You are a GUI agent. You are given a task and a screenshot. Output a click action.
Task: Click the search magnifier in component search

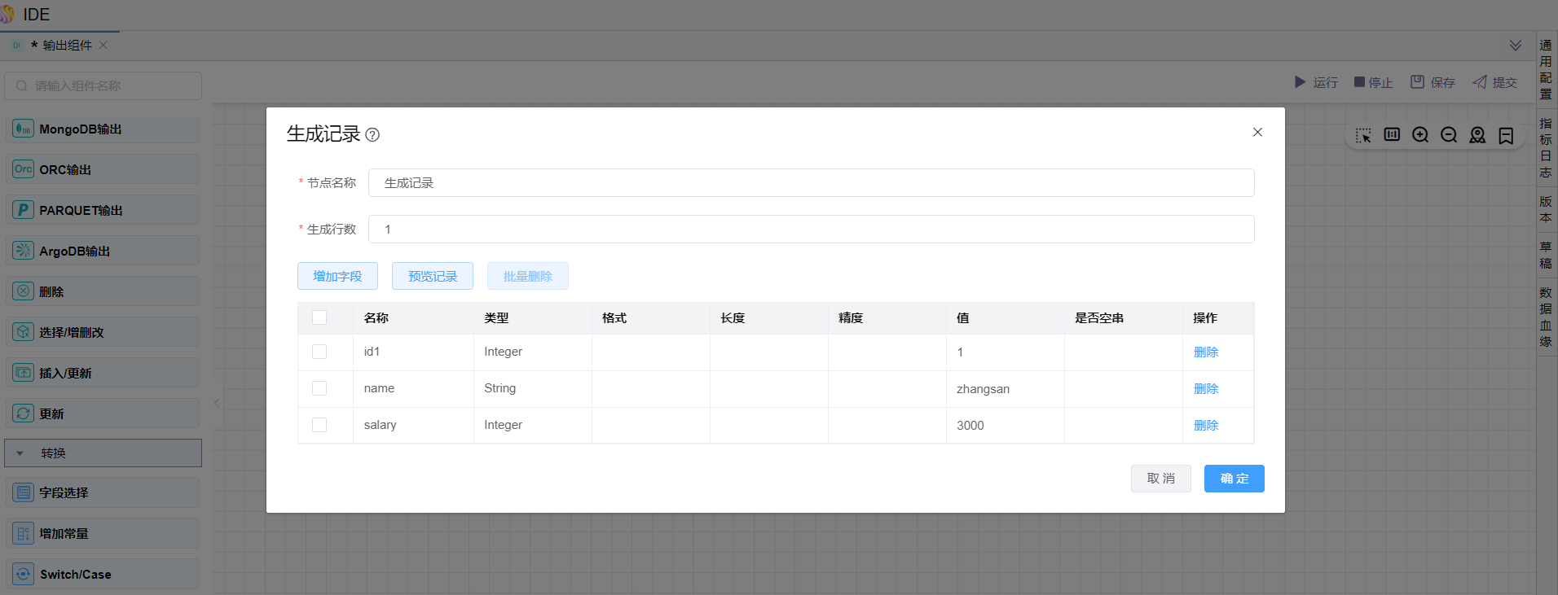[x=22, y=85]
